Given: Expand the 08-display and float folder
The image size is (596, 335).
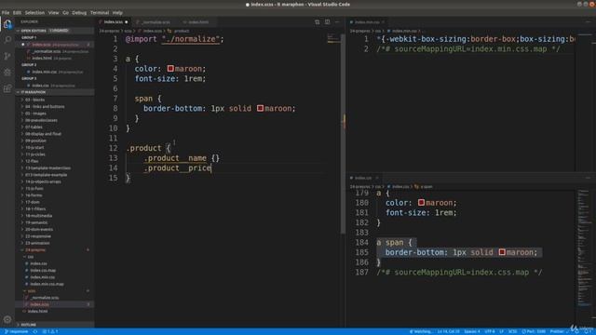Looking at the screenshot, I should 55,134.
